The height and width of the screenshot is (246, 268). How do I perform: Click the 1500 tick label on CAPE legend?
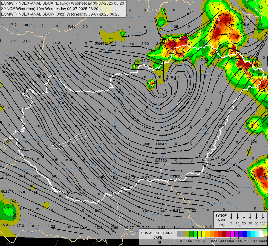coord(230,241)
